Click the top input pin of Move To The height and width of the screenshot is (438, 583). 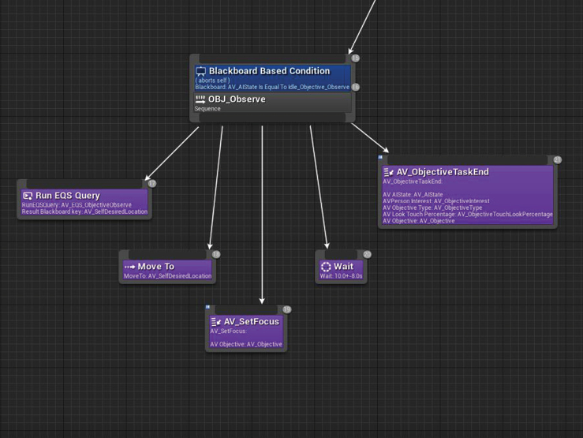[167, 255]
